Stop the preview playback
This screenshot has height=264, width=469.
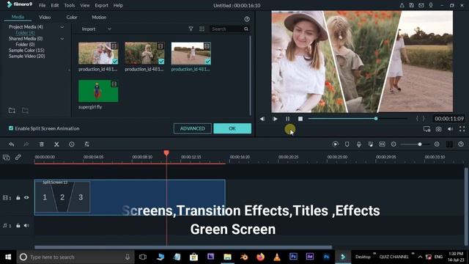[300, 119]
